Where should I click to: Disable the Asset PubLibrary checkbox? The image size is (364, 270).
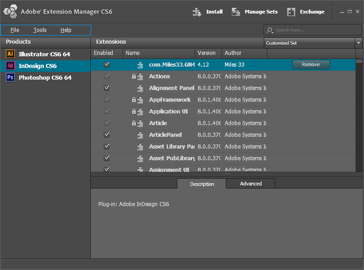(107, 158)
